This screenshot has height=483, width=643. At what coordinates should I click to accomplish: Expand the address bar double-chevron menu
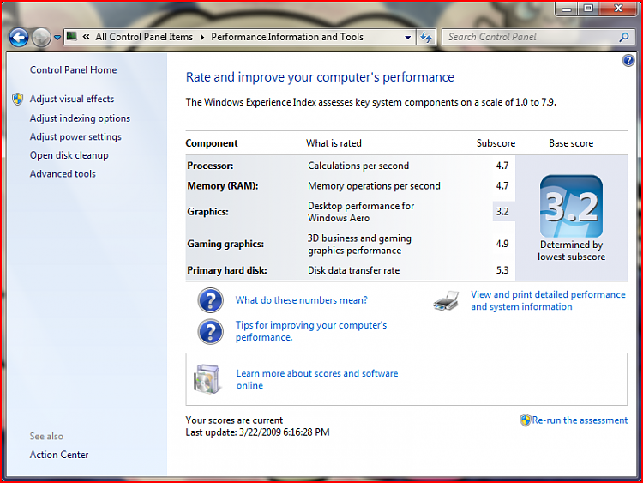86,37
